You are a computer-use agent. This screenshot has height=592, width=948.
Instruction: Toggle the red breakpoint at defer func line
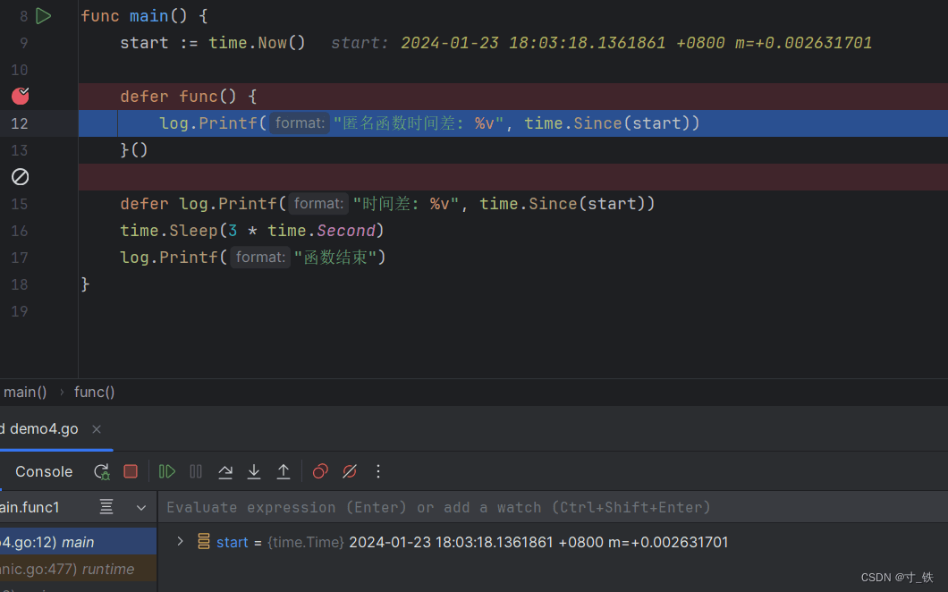click(x=20, y=96)
